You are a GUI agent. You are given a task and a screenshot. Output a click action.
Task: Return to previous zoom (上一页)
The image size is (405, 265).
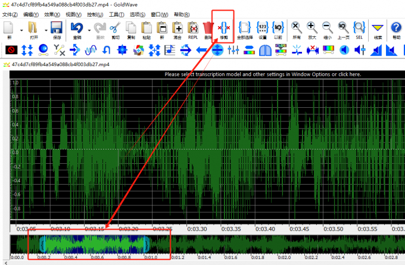coord(343,30)
